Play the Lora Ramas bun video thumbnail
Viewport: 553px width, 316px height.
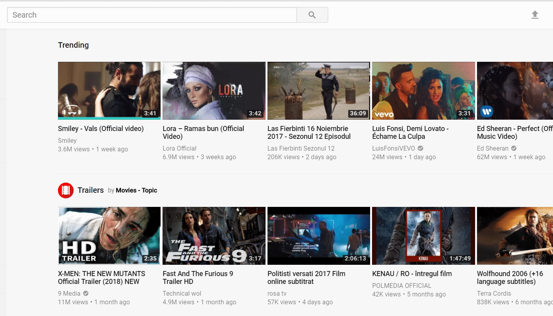[x=214, y=90]
